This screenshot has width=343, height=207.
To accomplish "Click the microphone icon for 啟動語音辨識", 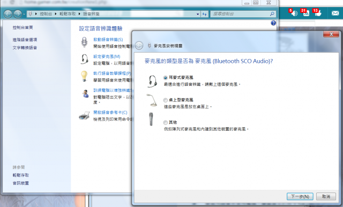I will [84, 42].
